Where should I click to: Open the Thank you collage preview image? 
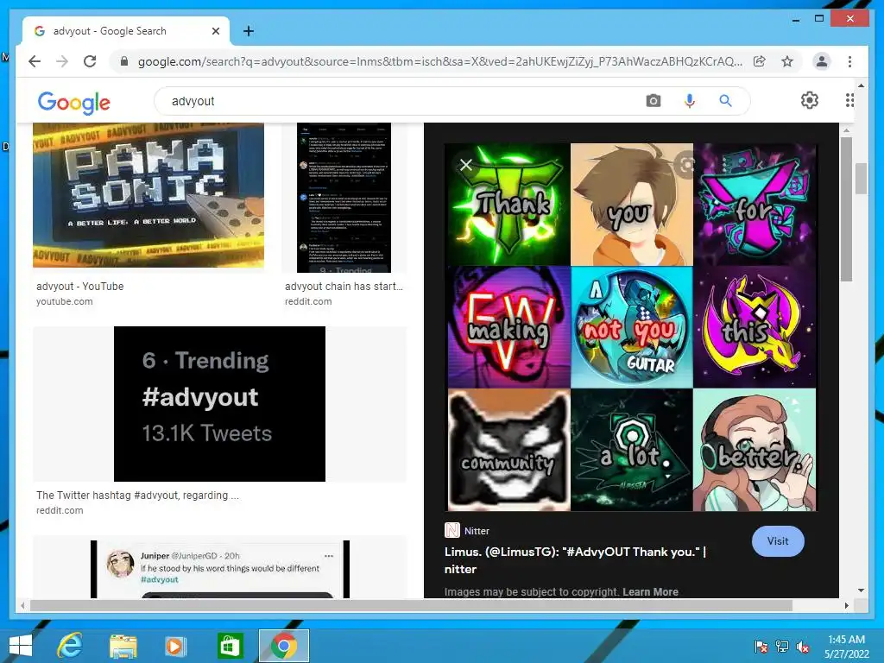tap(631, 327)
